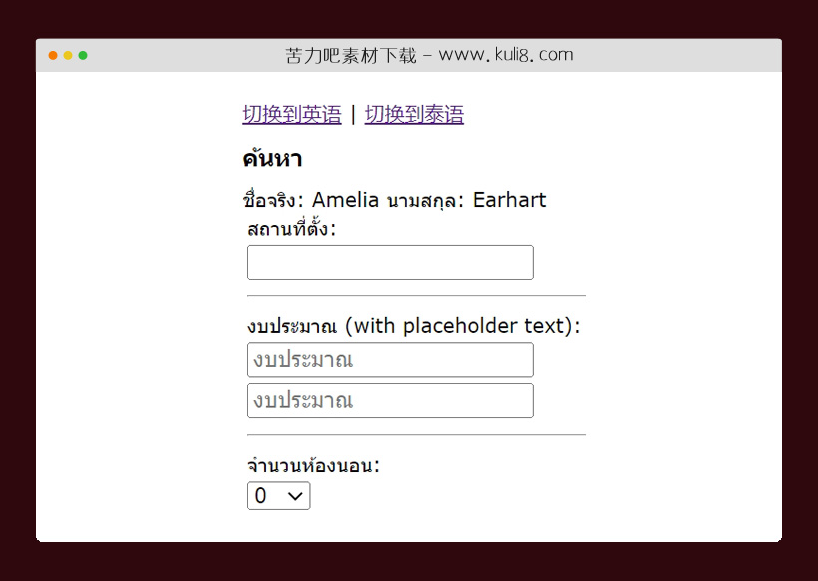Click the first name value Amelia
Screen dimensions: 818x581
click(346, 200)
